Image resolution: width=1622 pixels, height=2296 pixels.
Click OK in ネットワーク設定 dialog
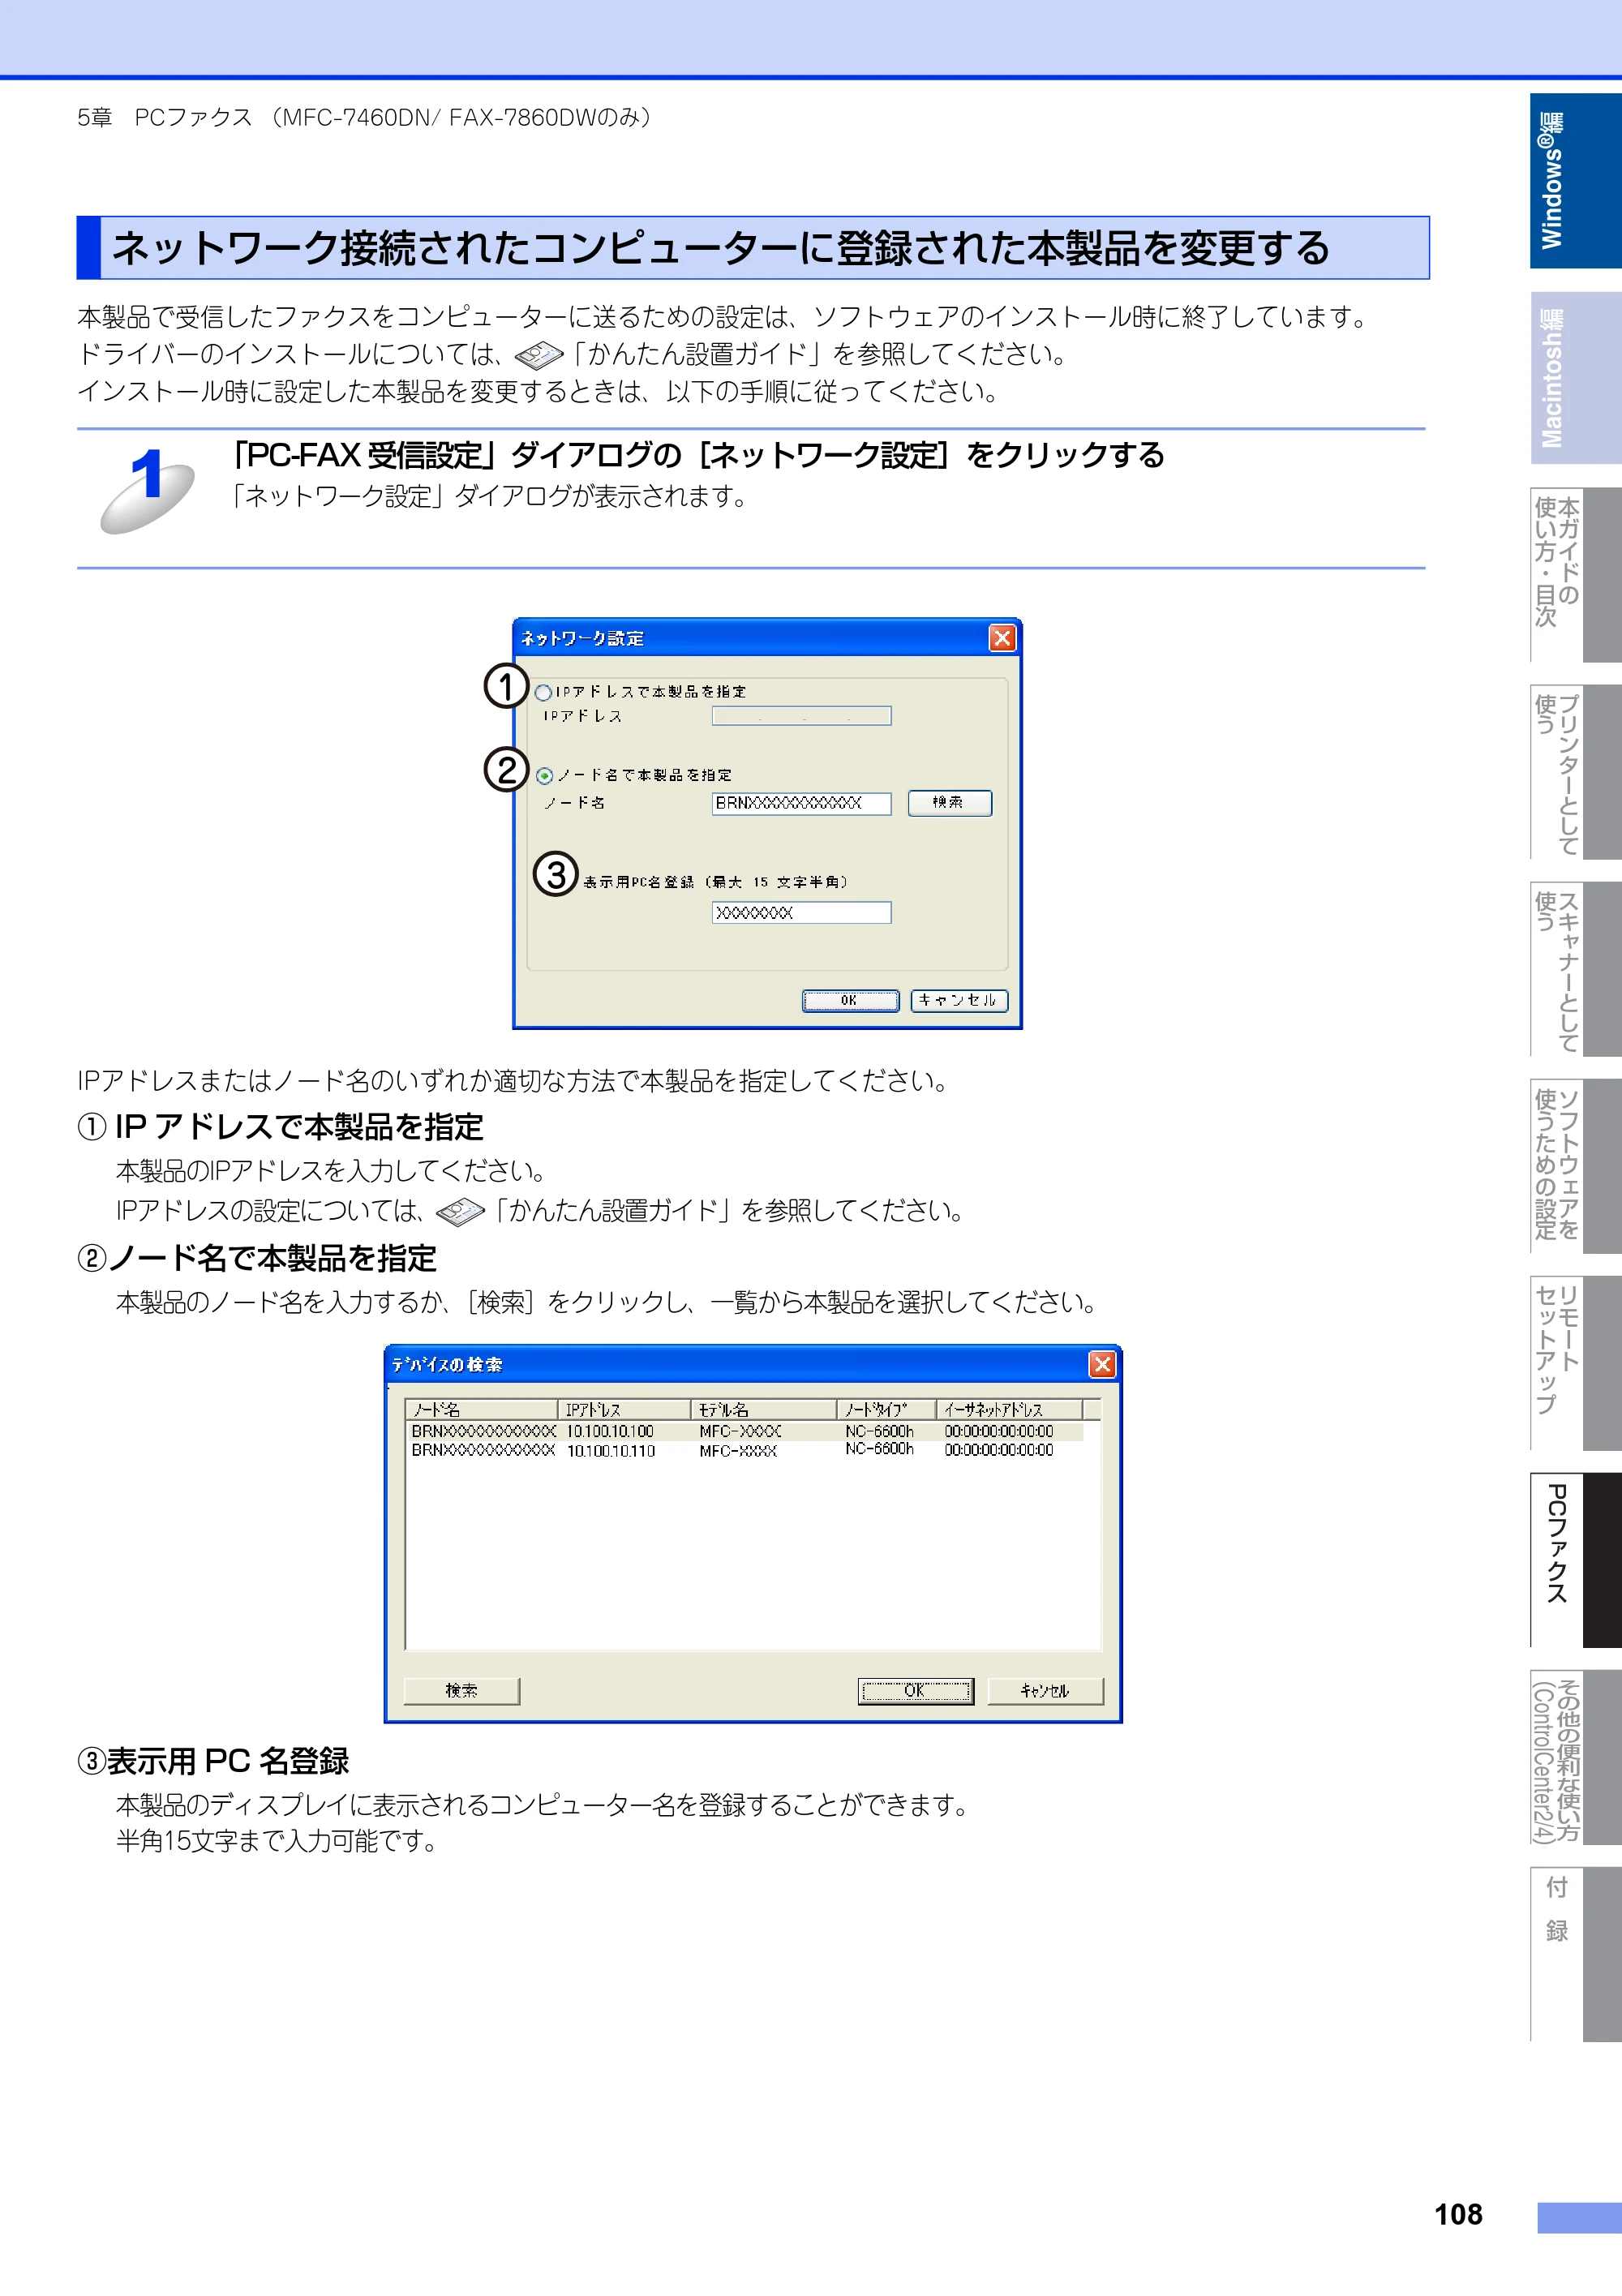850,1001
